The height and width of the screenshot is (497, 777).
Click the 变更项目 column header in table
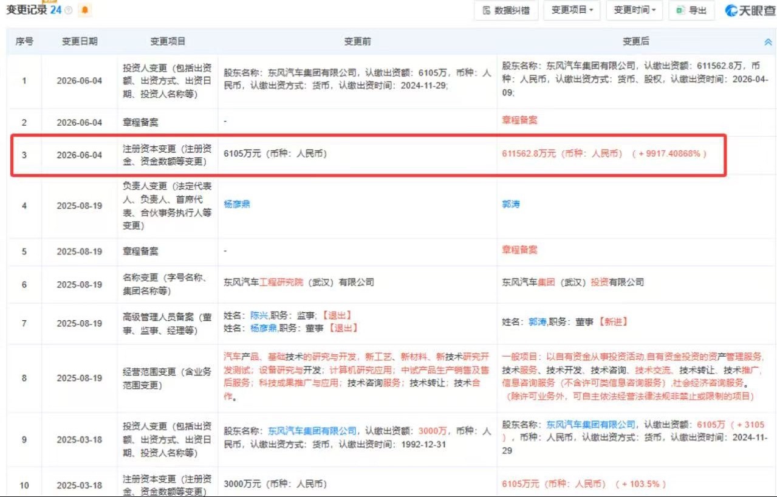point(168,41)
